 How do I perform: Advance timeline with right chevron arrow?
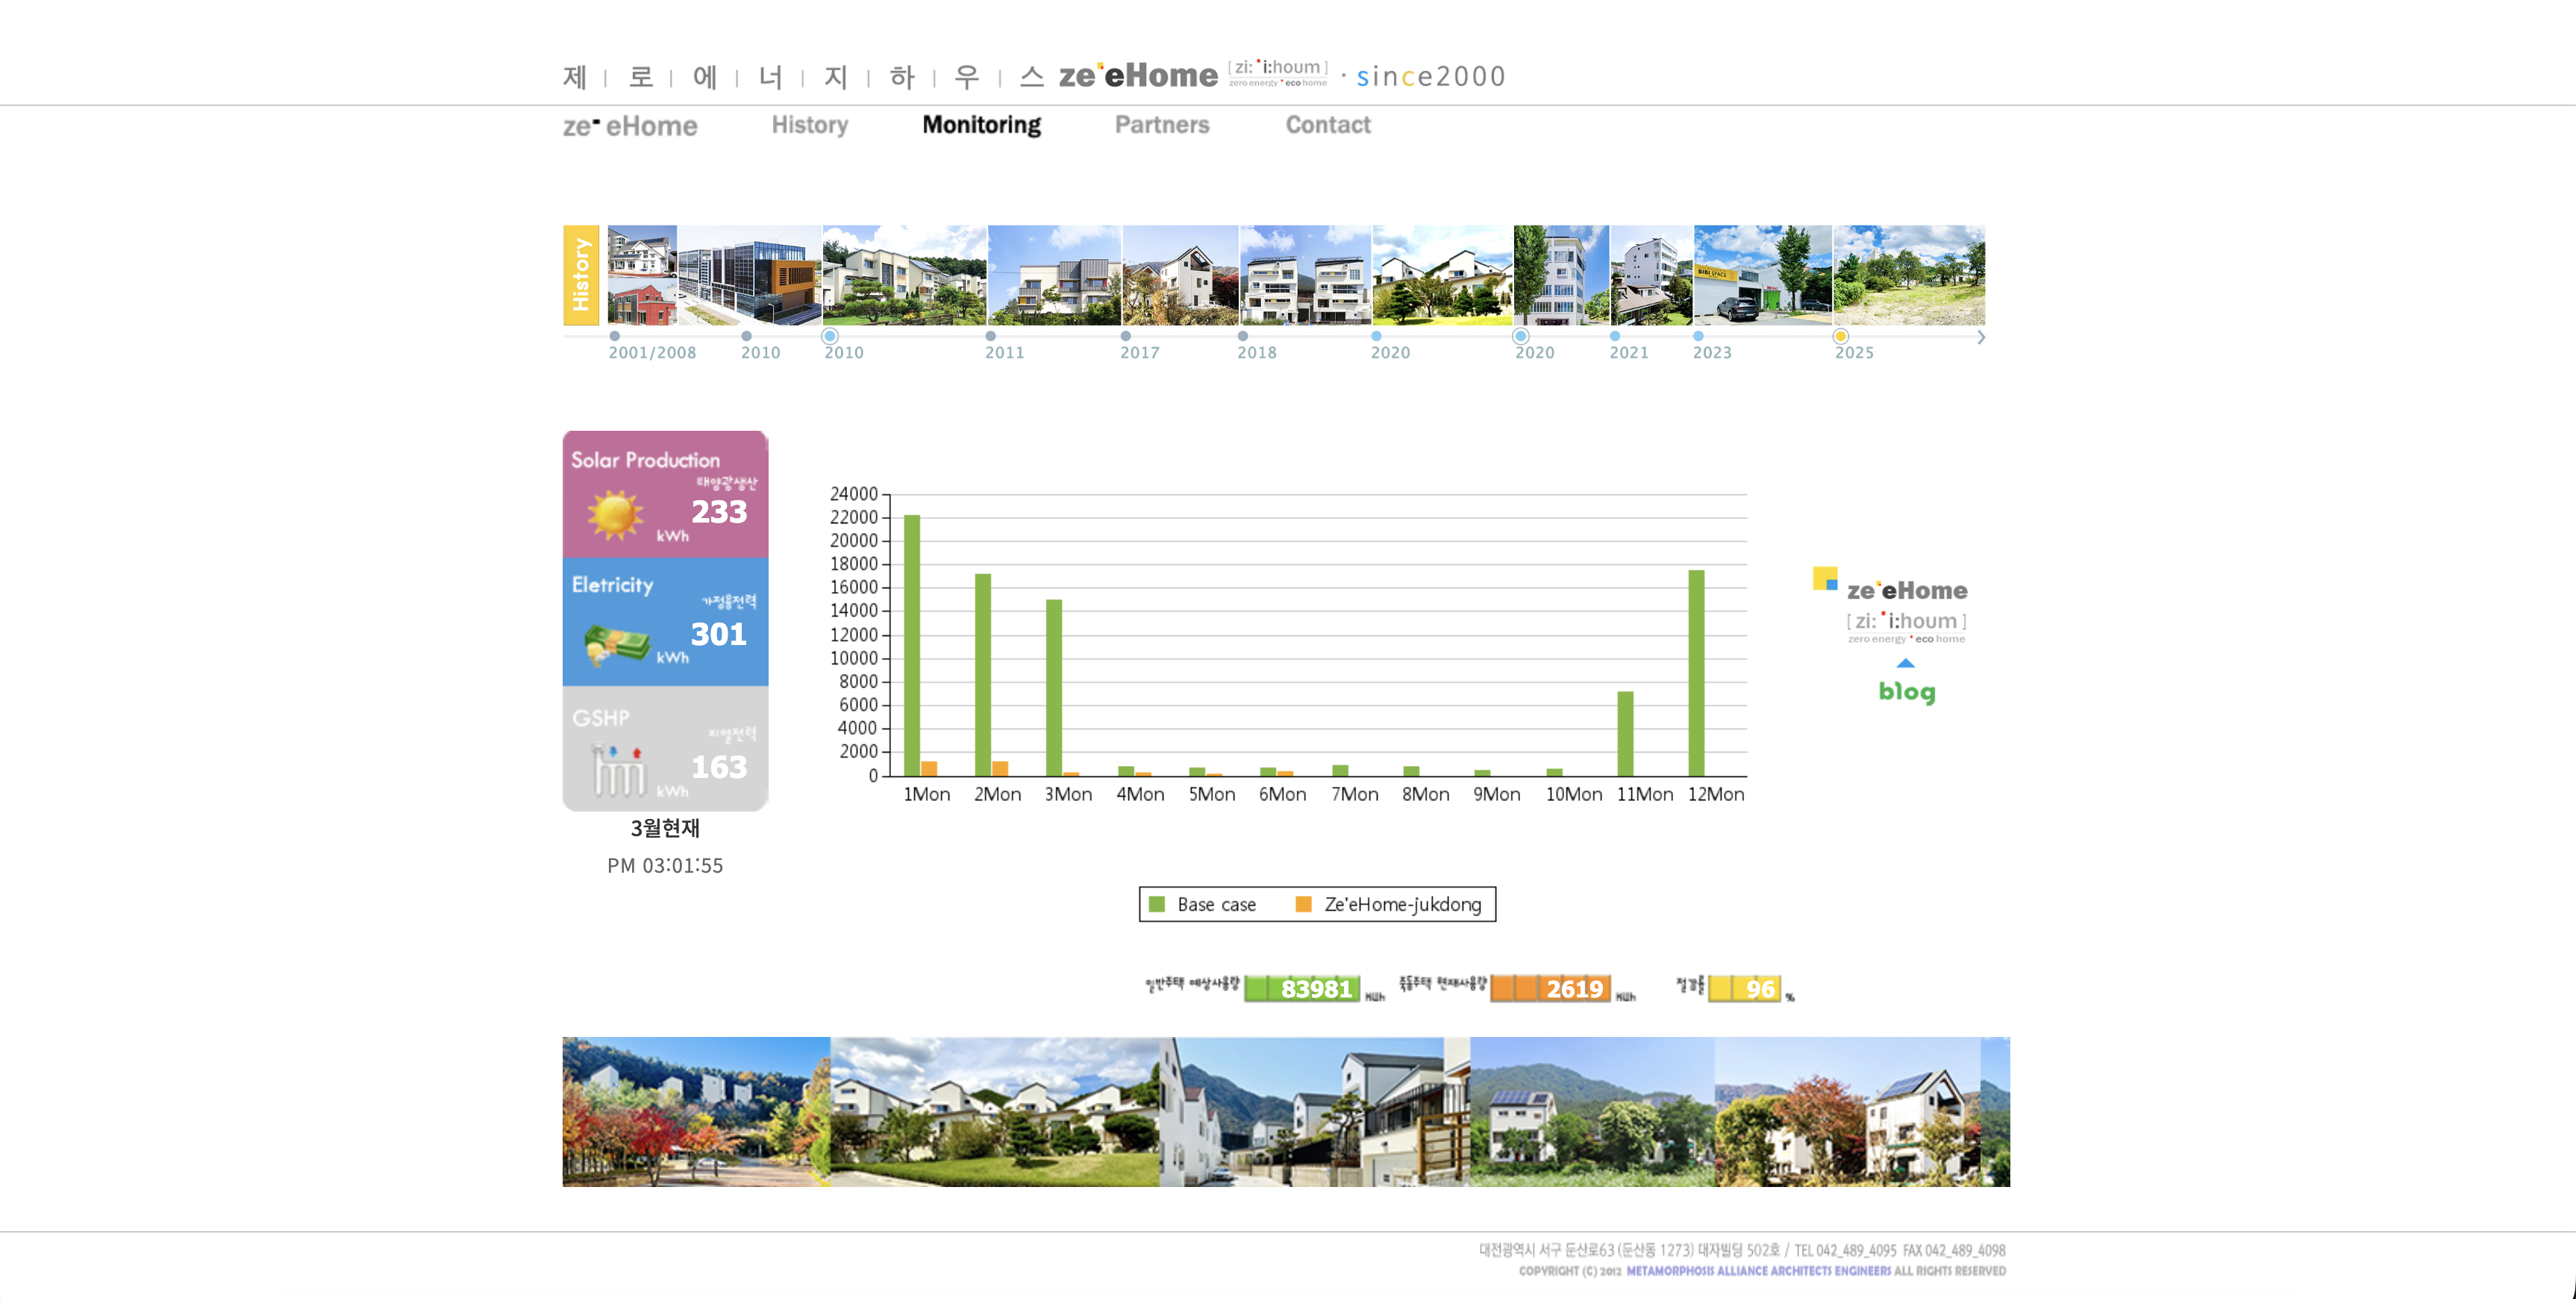[1981, 337]
